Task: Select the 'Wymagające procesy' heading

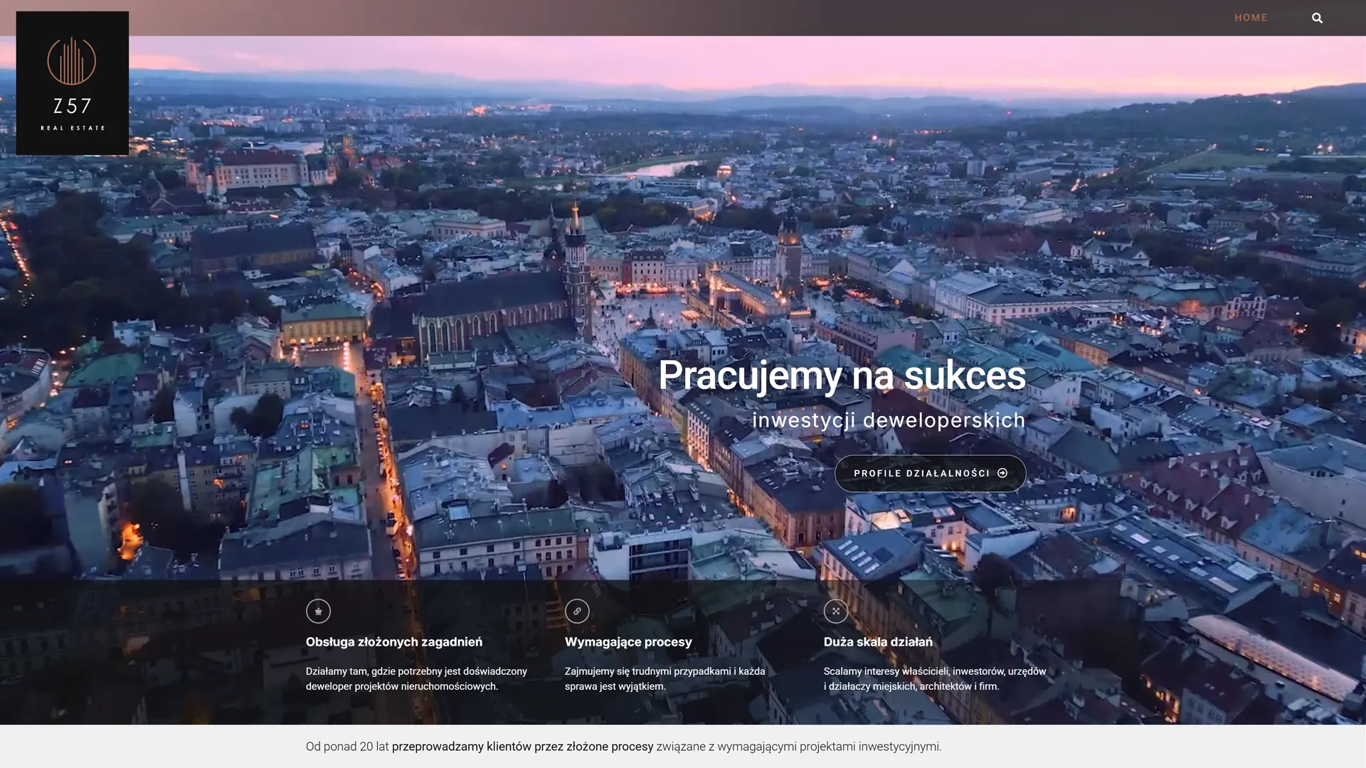Action: pos(628,642)
